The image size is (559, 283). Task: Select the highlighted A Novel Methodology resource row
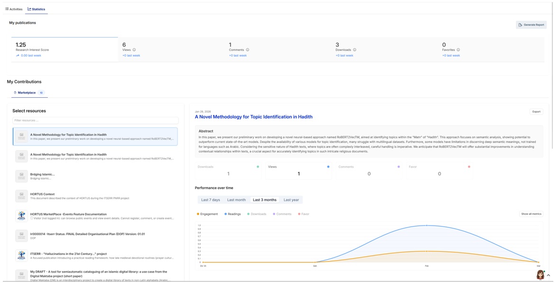coord(95,137)
